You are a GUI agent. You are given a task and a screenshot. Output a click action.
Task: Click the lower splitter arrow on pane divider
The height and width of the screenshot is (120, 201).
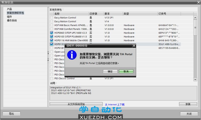48,60
